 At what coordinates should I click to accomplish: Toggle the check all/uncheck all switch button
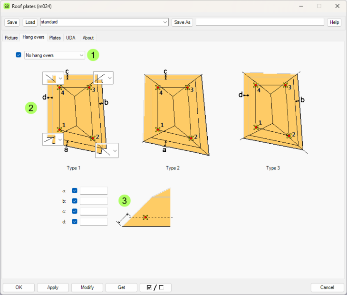155,287
